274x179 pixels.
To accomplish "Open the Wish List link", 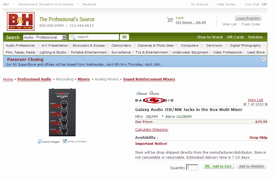I will coord(230,24).
